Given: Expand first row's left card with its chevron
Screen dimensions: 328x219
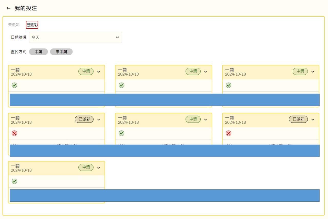Looking at the screenshot, I should (99, 72).
